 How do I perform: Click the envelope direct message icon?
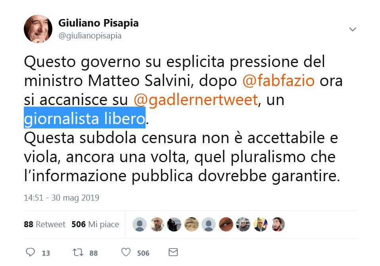[x=173, y=253]
